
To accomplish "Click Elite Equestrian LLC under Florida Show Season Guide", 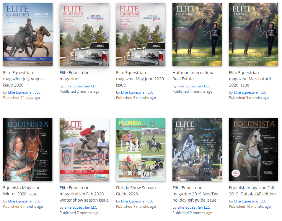I will pos(137,201).
